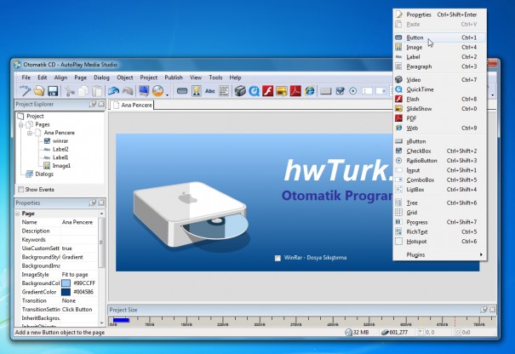This screenshot has height=354, width=515.
Task: Click the Save floppy disk toolbar icon
Action: (53, 91)
